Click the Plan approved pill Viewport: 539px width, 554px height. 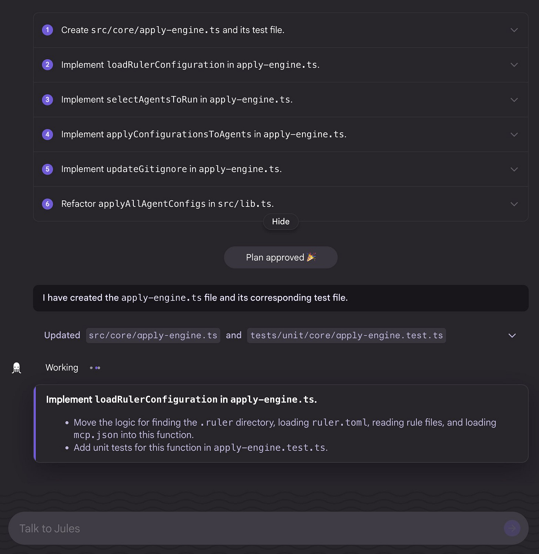(x=281, y=258)
